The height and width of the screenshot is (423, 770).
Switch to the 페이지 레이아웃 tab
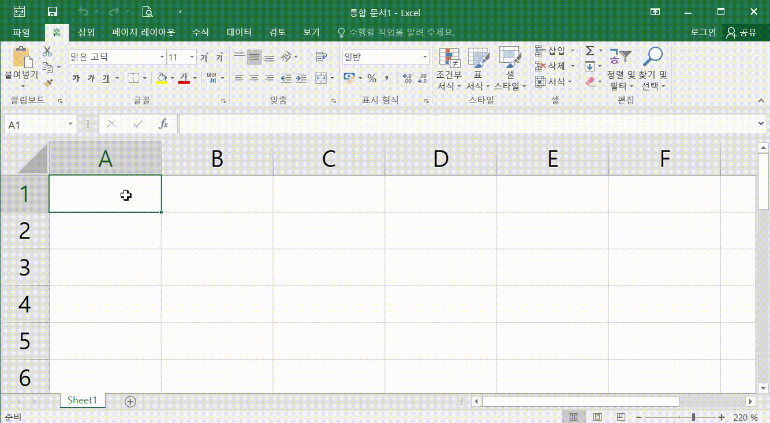click(x=143, y=32)
